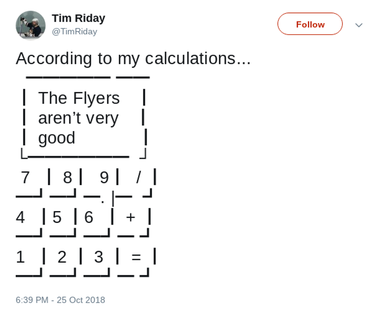Click the @TimRiday handle
The height and width of the screenshot is (311, 378).
click(74, 32)
